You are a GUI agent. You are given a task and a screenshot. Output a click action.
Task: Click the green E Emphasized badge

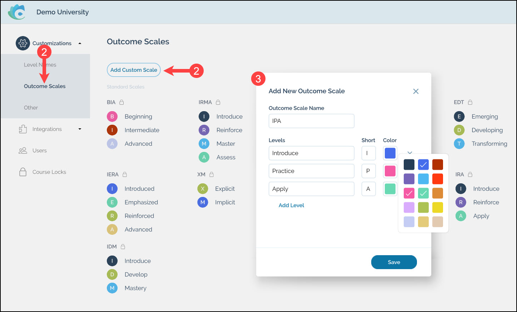click(112, 202)
